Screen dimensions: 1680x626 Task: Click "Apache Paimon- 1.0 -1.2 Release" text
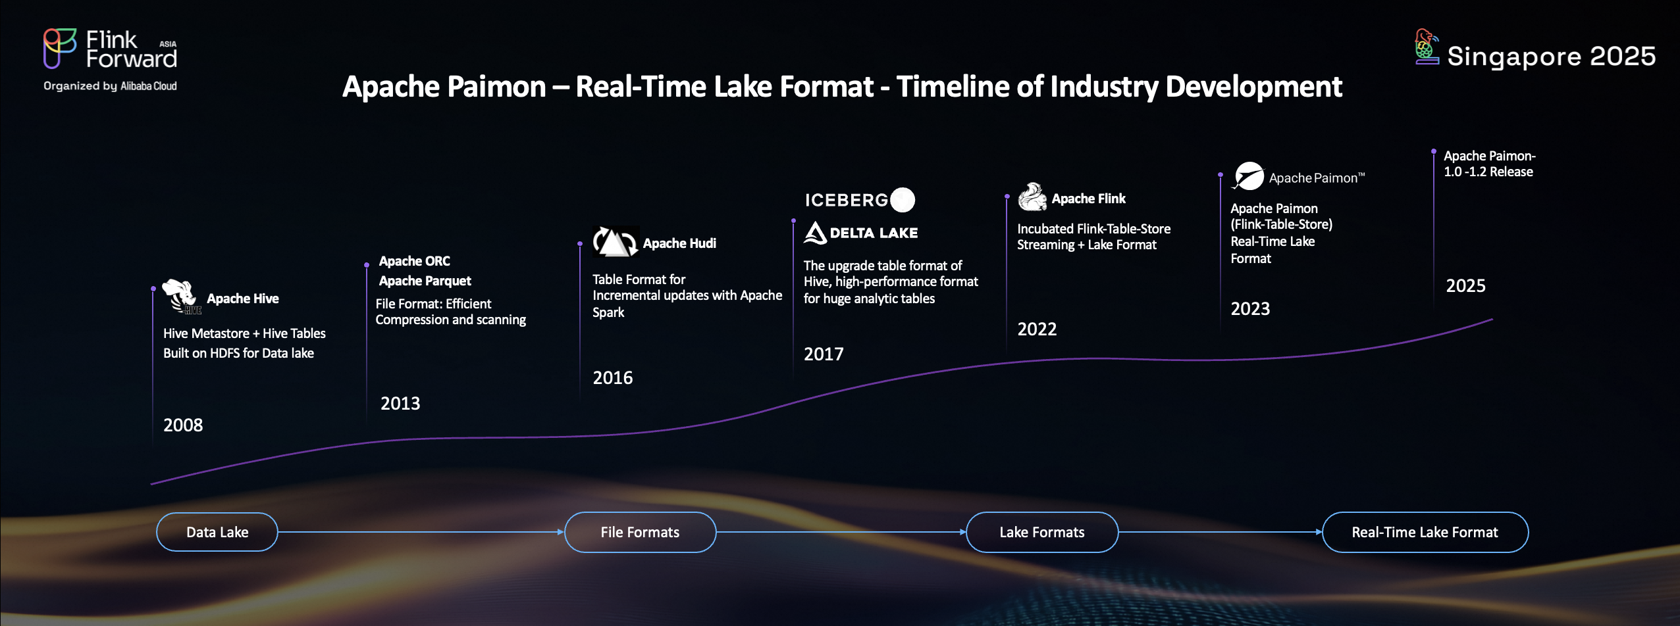click(1490, 164)
